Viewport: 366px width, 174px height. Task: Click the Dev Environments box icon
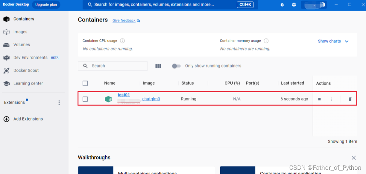(7, 58)
